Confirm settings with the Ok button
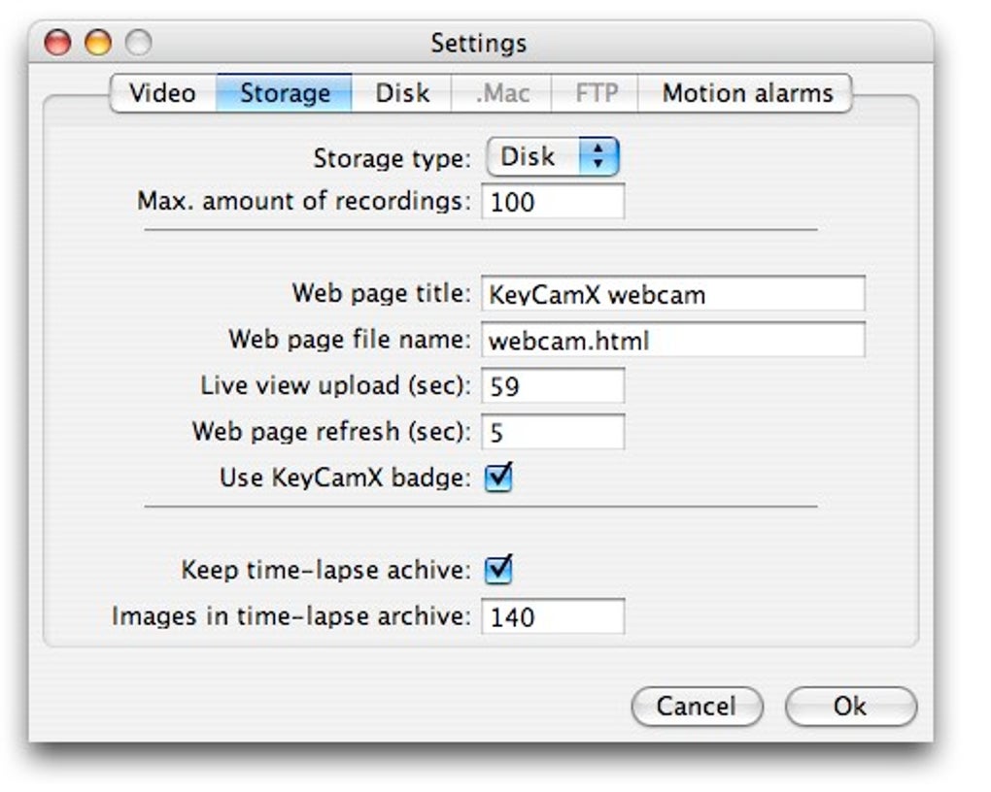 pos(850,707)
